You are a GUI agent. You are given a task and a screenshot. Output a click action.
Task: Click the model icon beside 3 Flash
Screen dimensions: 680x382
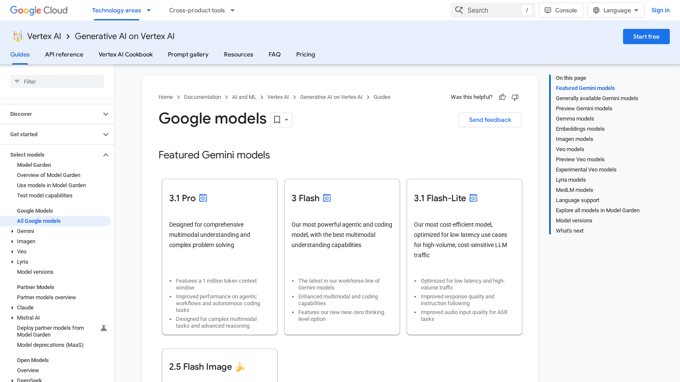(327, 198)
